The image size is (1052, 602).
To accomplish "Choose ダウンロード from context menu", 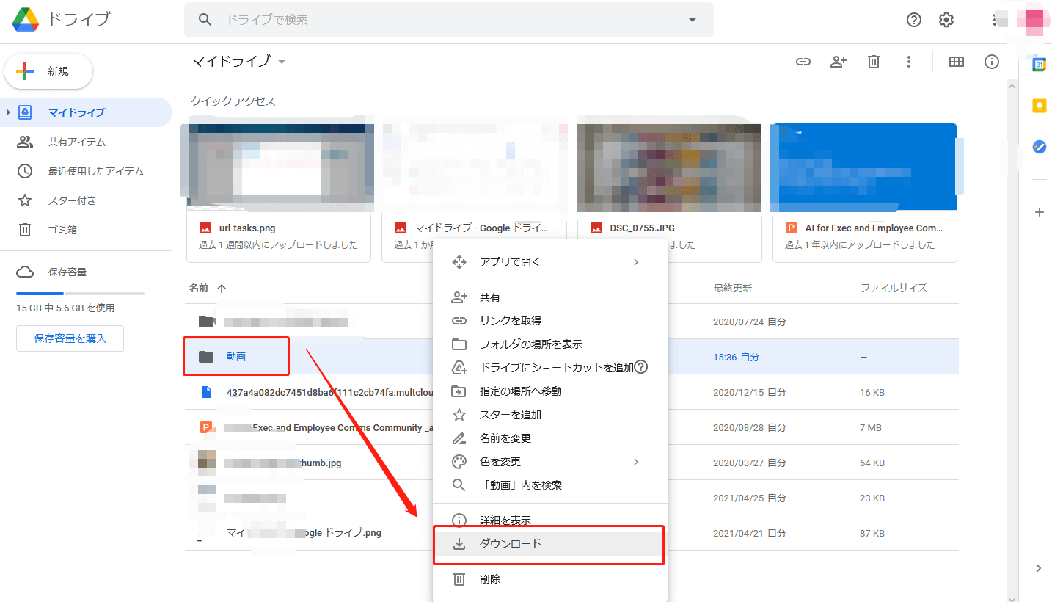I will click(550, 544).
